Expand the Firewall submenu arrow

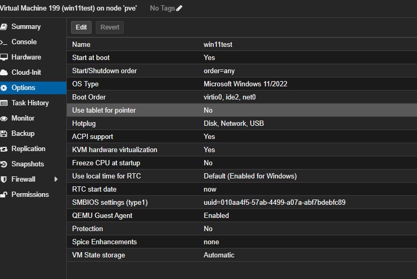pyautogui.click(x=56, y=180)
